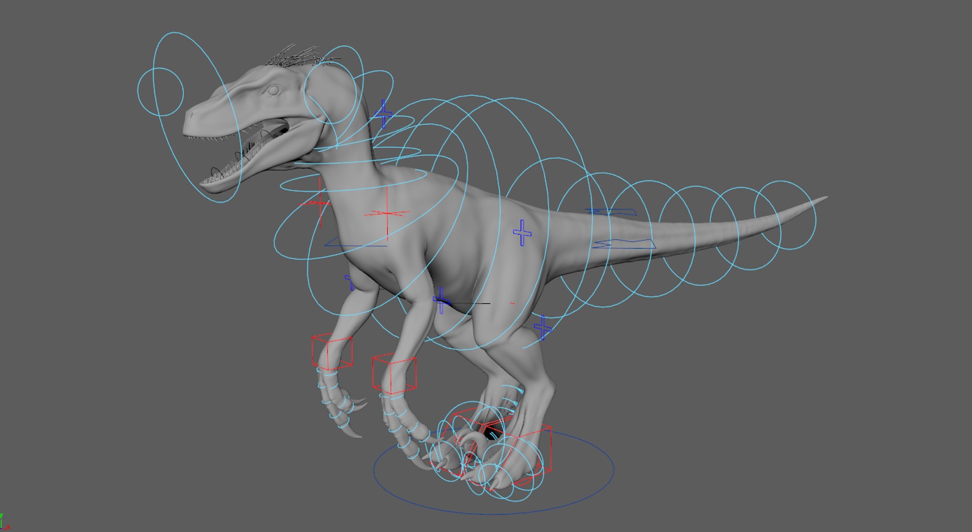The width and height of the screenshot is (972, 532).
Task: Select the large dark blue ground circle control
Action: point(494,471)
